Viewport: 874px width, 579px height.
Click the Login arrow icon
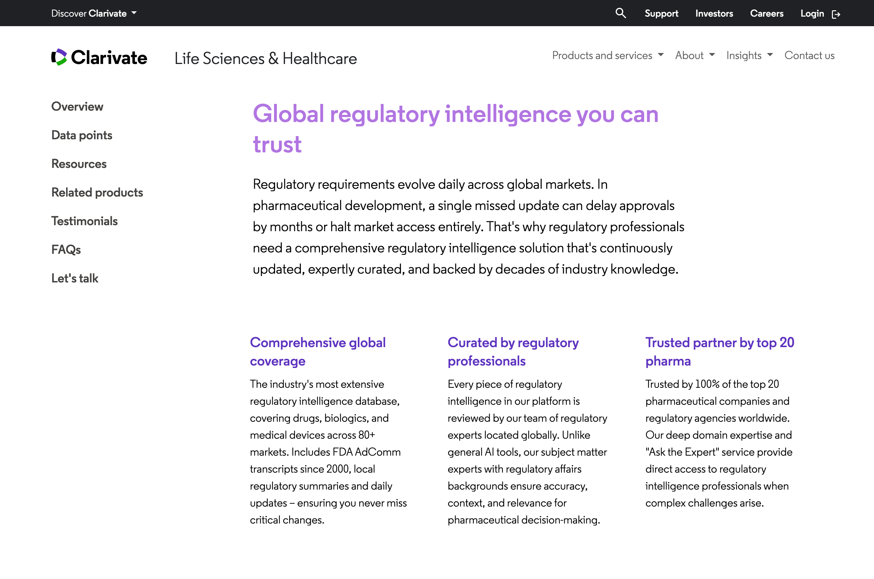point(836,14)
